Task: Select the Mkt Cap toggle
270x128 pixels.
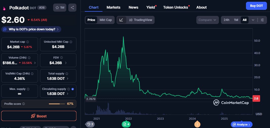Action: 106,20
